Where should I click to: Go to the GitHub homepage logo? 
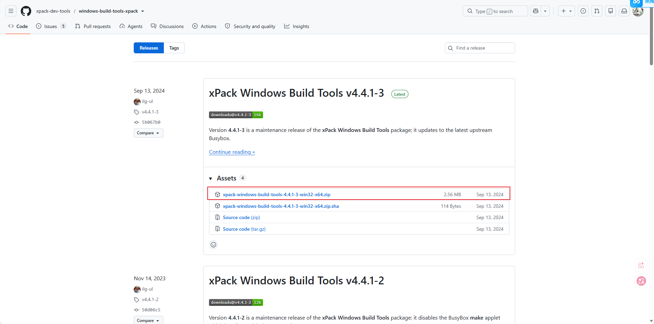(26, 11)
